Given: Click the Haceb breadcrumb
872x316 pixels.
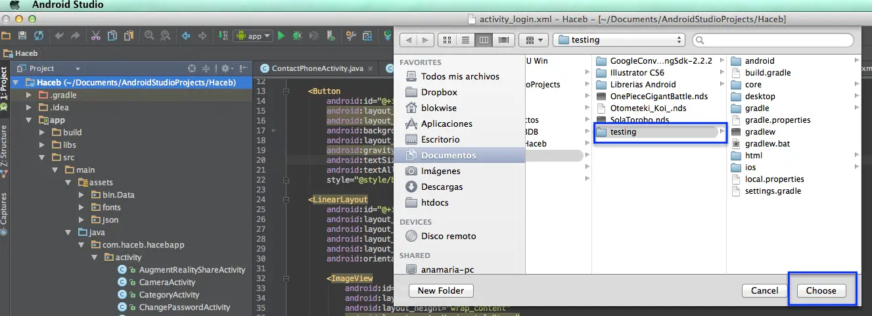Looking at the screenshot, I should pyautogui.click(x=21, y=53).
